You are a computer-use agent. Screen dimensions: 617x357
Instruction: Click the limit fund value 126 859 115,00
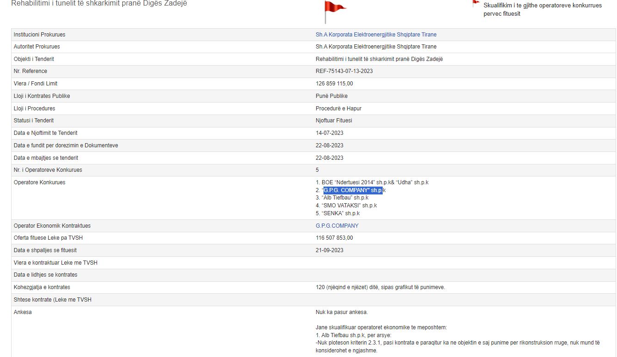point(334,84)
